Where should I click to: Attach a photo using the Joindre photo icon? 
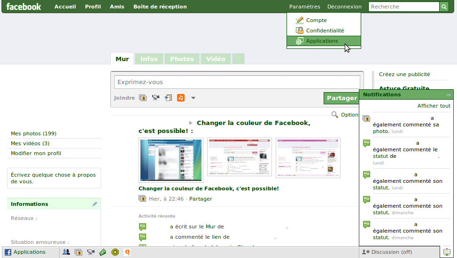[143, 98]
